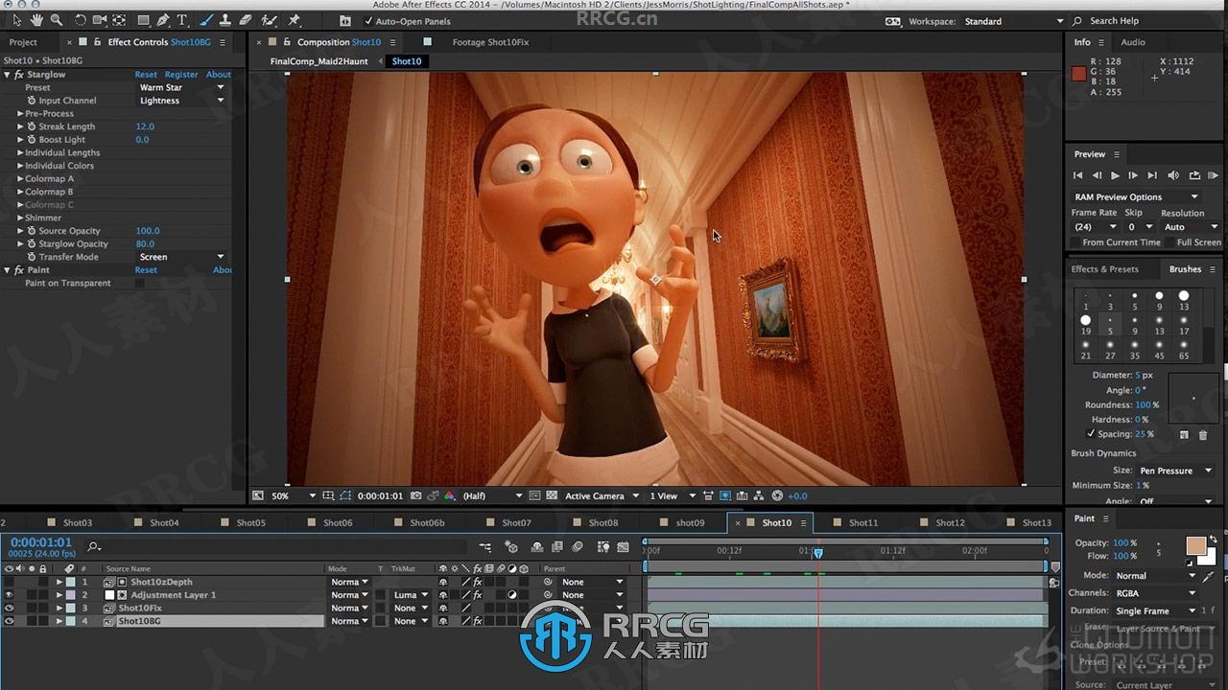The width and height of the screenshot is (1228, 690).
Task: Toggle the brush Spacing checkbox
Action: tap(1091, 434)
